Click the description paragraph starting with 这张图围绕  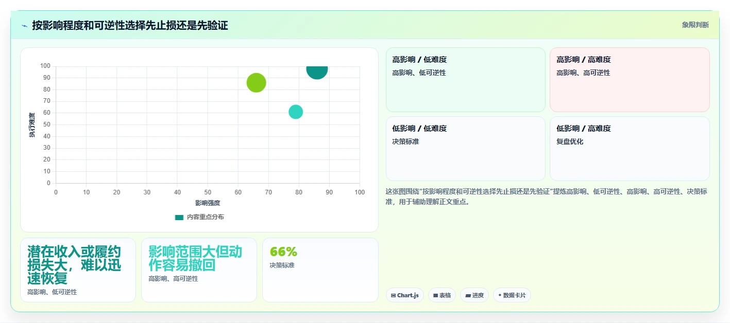pos(547,196)
